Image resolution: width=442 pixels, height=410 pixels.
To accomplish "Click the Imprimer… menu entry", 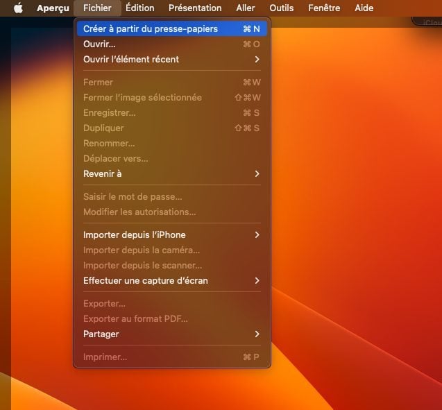I will pyautogui.click(x=172, y=357).
